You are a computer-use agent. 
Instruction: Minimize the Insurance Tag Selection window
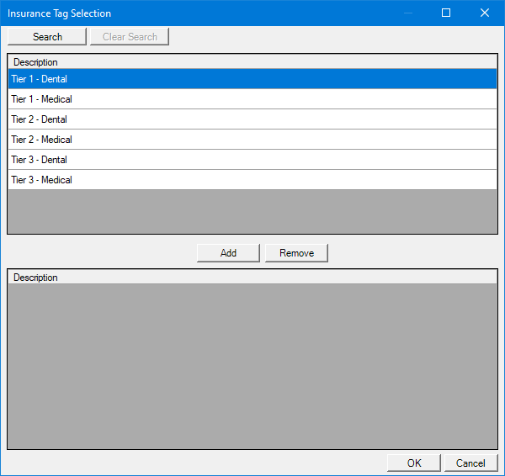[x=408, y=13]
